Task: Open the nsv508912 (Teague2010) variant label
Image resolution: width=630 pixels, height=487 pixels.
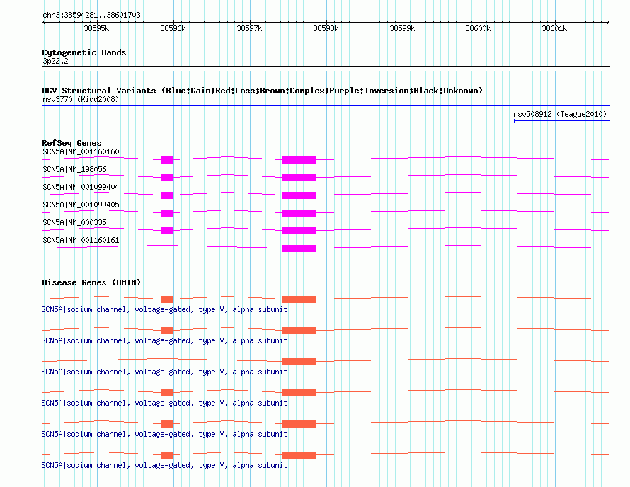Action: pyautogui.click(x=560, y=114)
